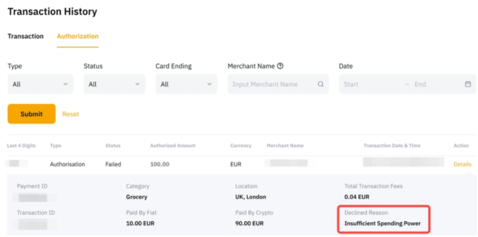Open the Type filter dropdown

[41, 84]
